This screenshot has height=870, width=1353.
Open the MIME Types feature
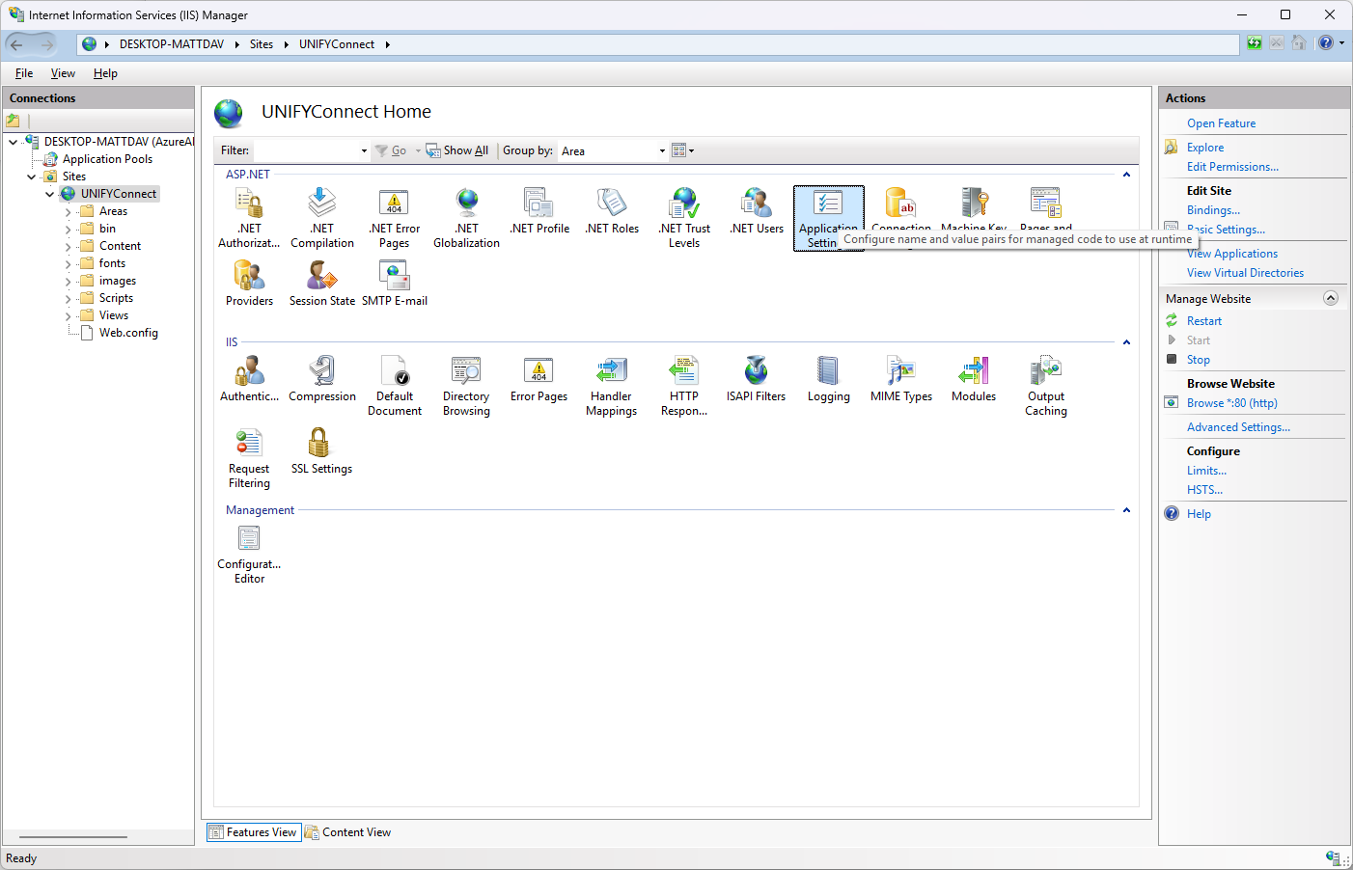901,379
